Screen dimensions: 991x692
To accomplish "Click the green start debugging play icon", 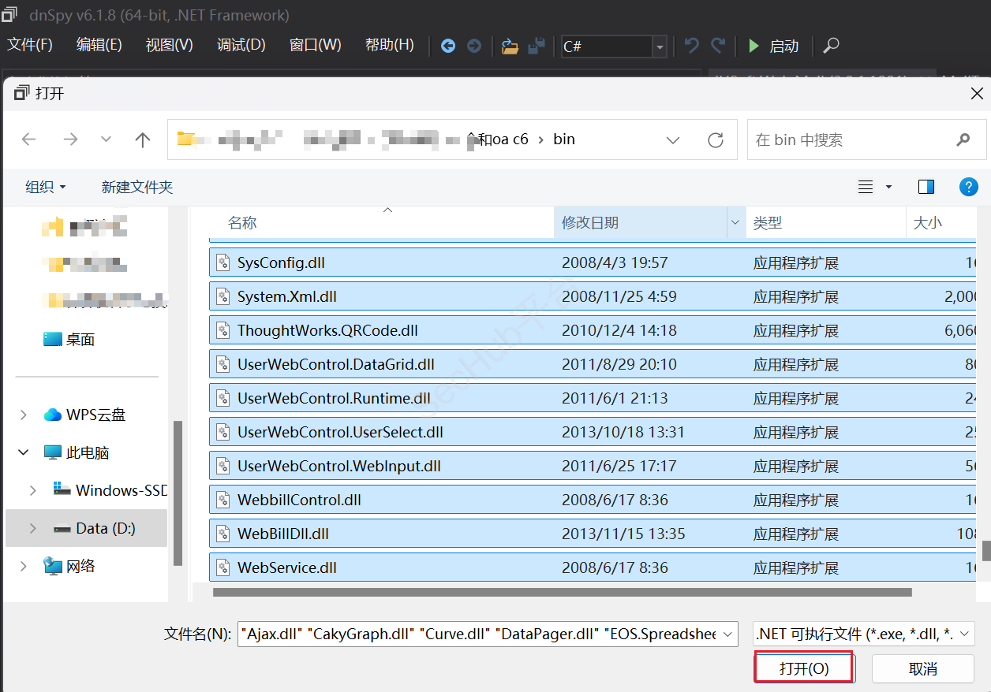I will [754, 46].
